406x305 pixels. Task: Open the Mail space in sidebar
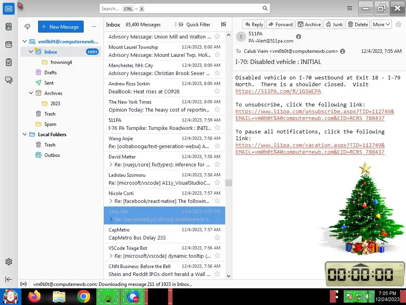[9, 9]
